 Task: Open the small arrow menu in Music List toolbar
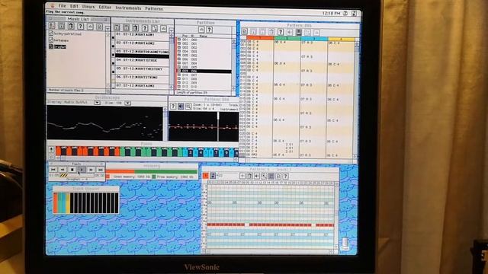pyautogui.click(x=108, y=28)
